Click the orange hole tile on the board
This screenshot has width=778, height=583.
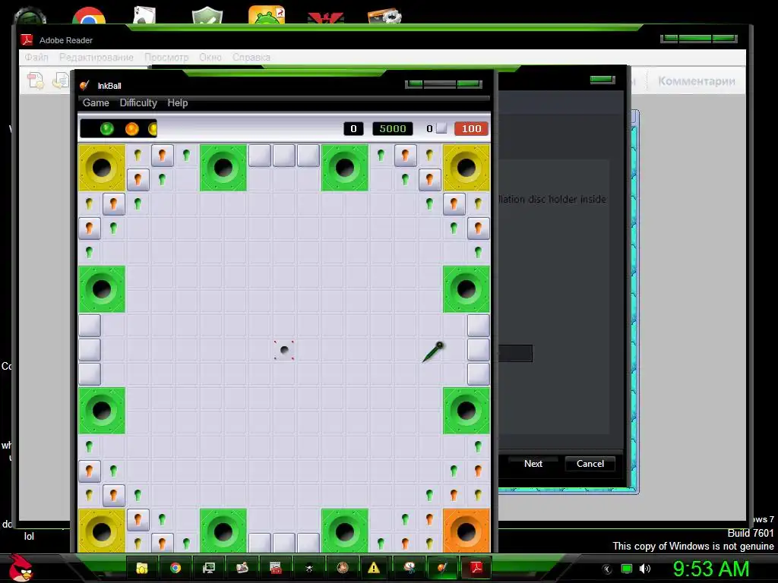click(x=466, y=531)
